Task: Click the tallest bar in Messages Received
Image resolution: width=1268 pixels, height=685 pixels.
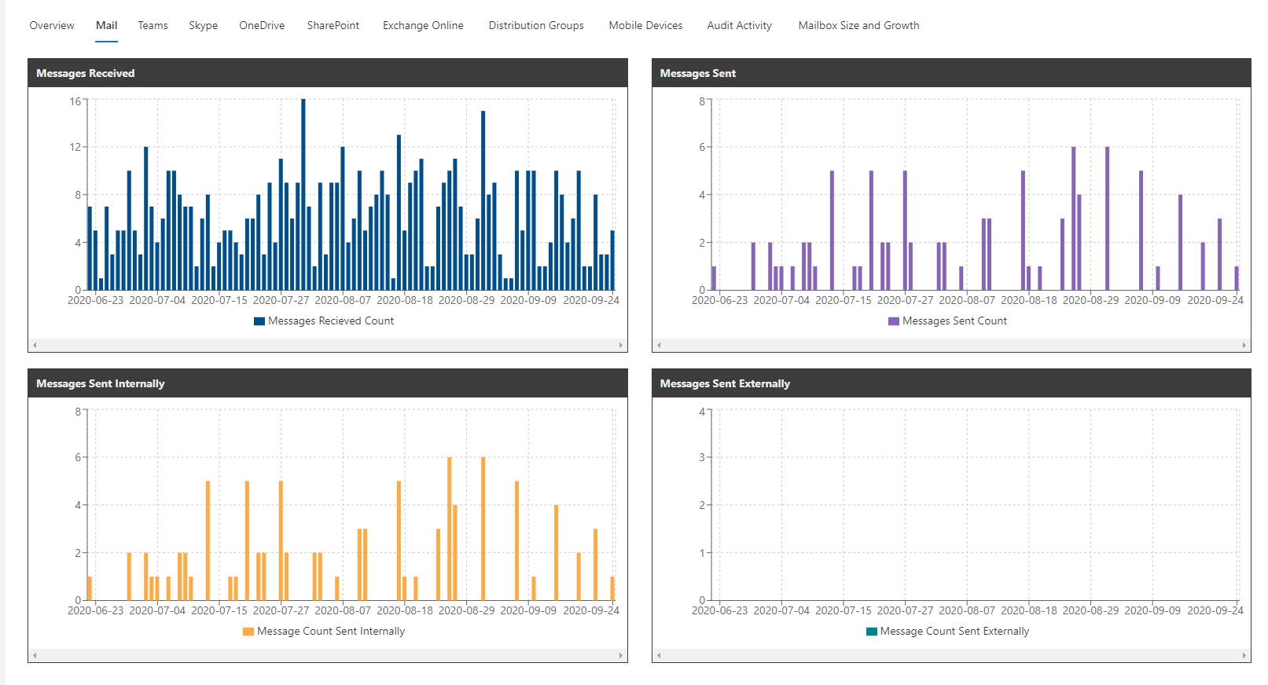Action: [x=303, y=196]
